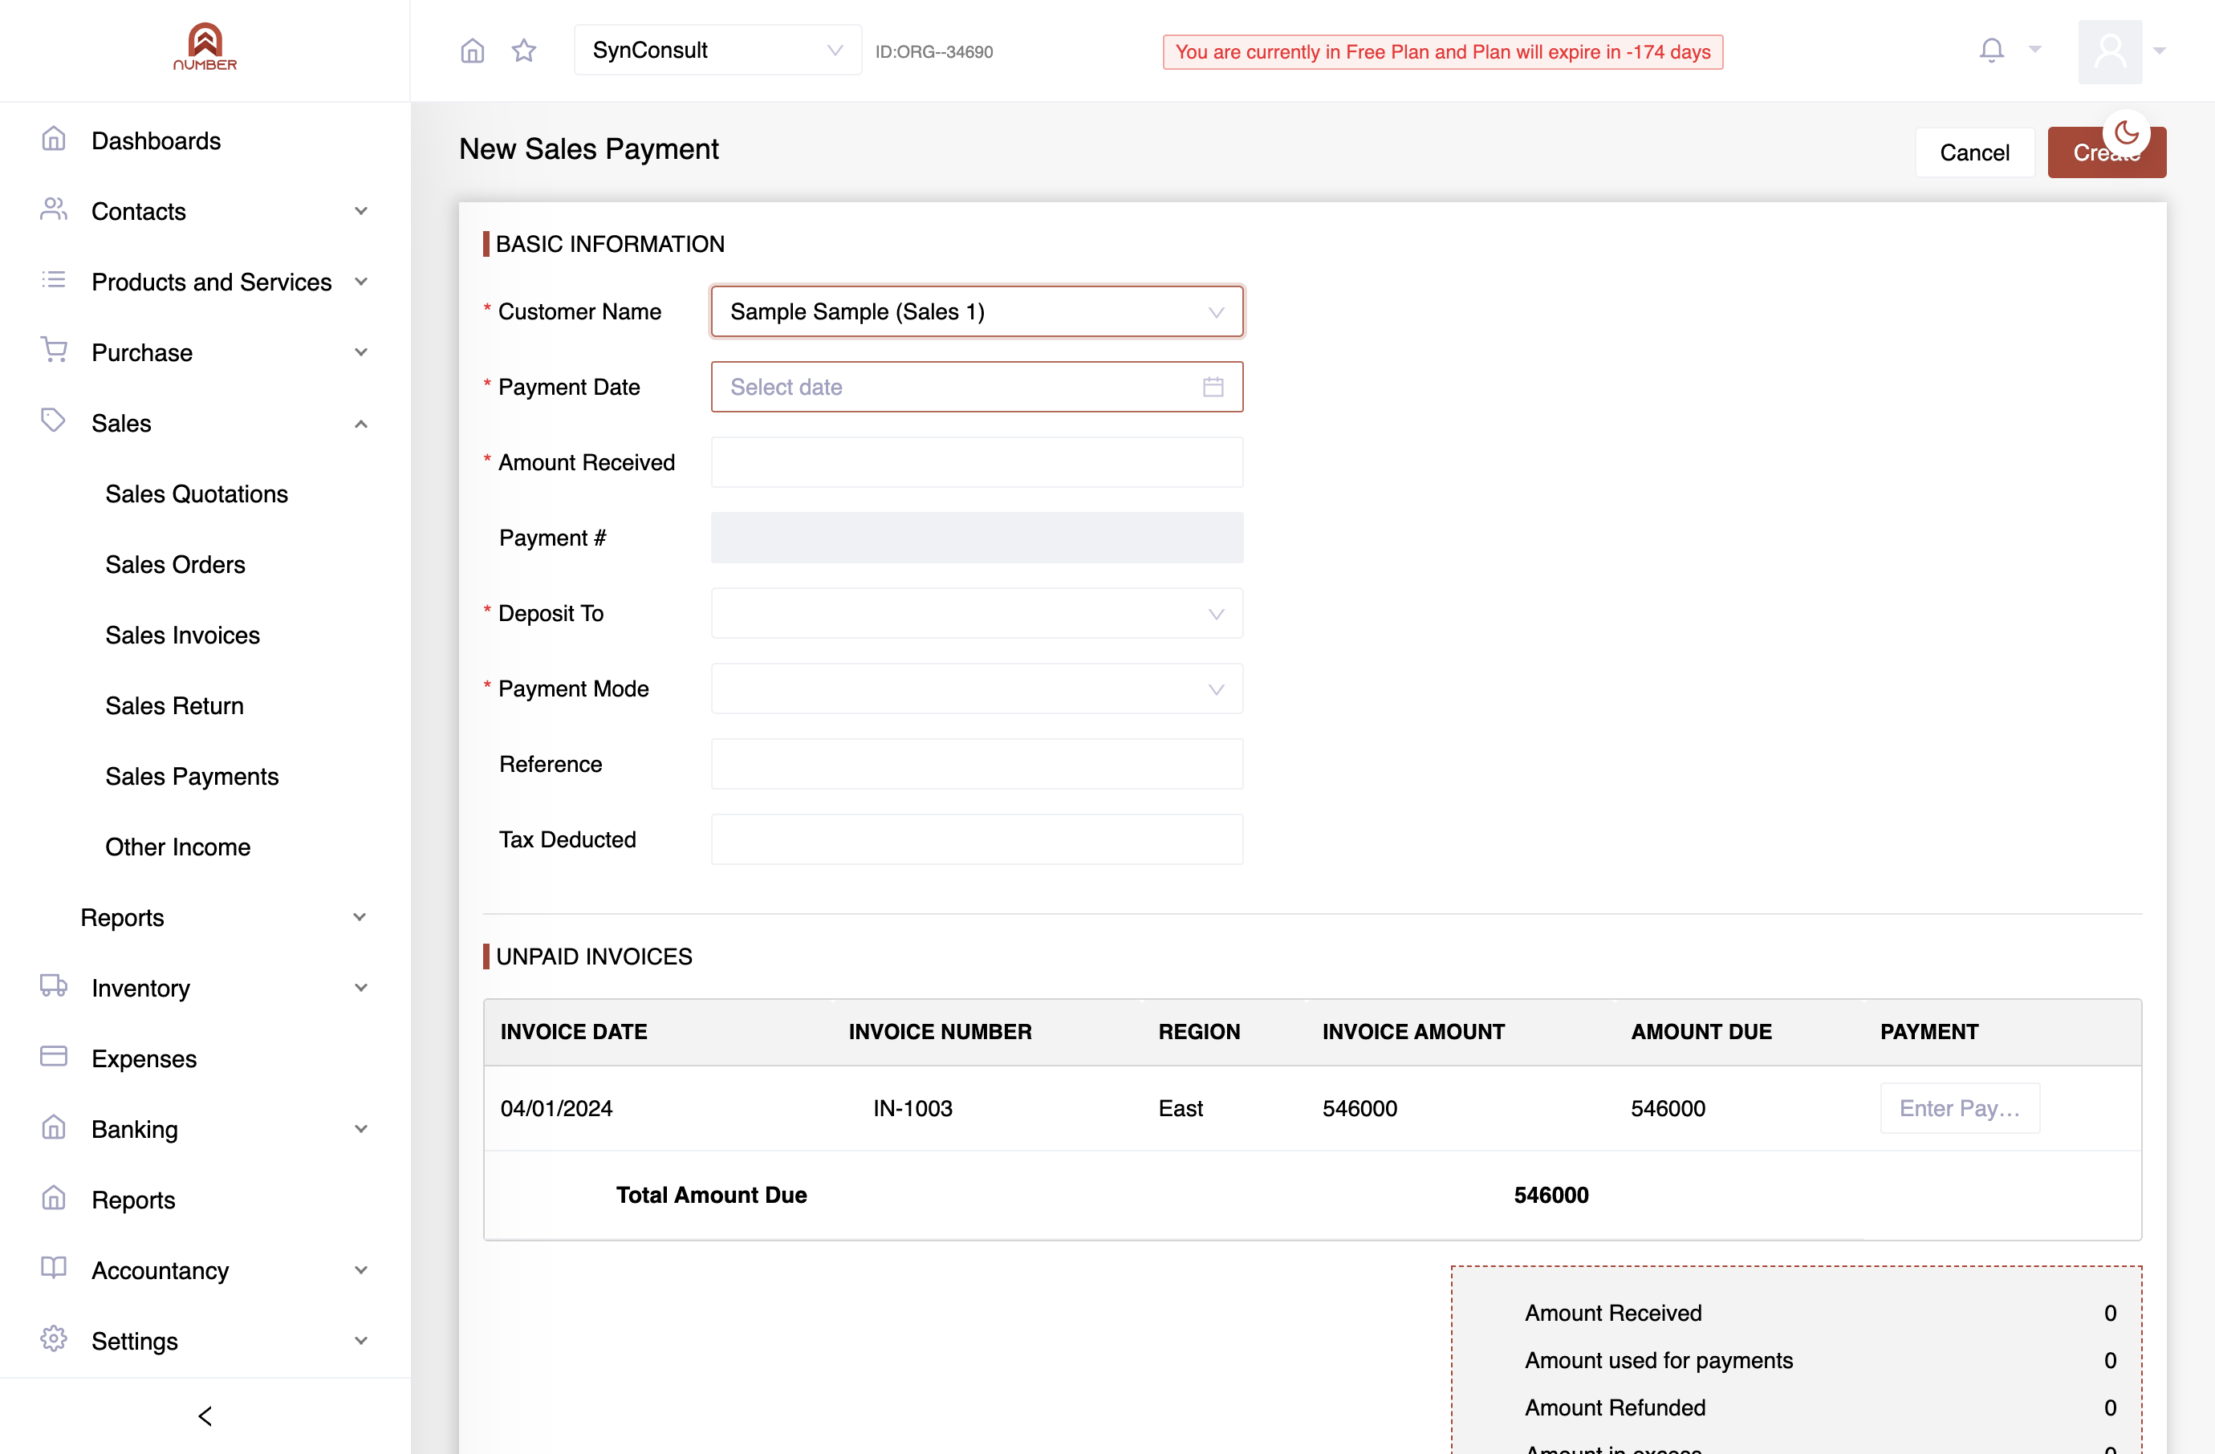Open the Customer Name dropdown

click(x=977, y=311)
